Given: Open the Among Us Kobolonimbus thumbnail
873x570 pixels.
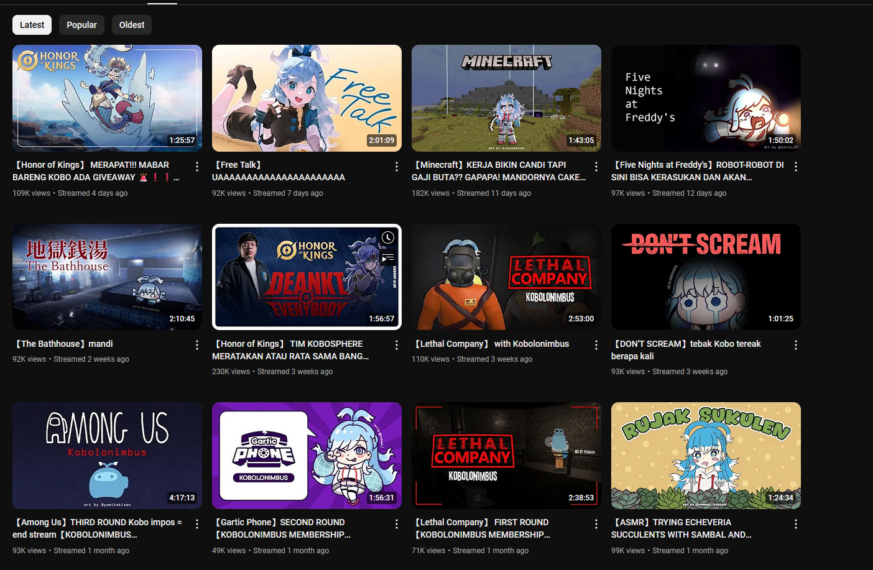Looking at the screenshot, I should [x=107, y=456].
